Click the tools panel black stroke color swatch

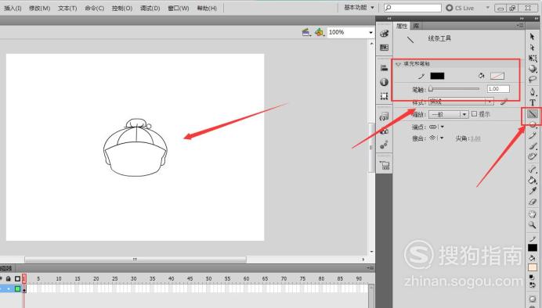(533, 248)
